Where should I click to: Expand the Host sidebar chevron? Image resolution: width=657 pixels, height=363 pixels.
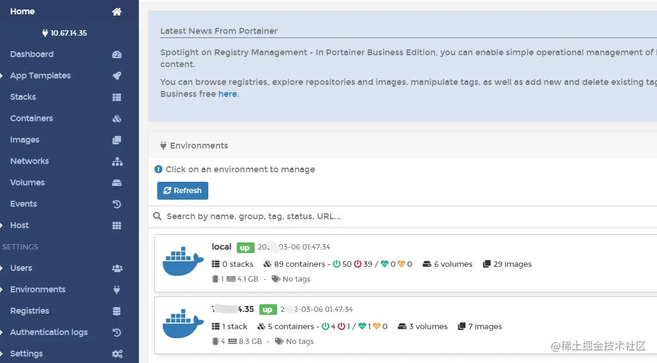pos(1,226)
